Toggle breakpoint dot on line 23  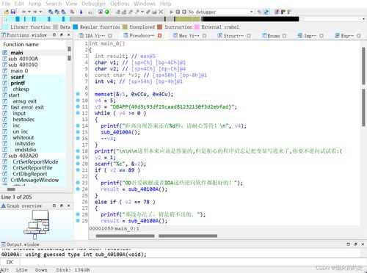click(78, 183)
